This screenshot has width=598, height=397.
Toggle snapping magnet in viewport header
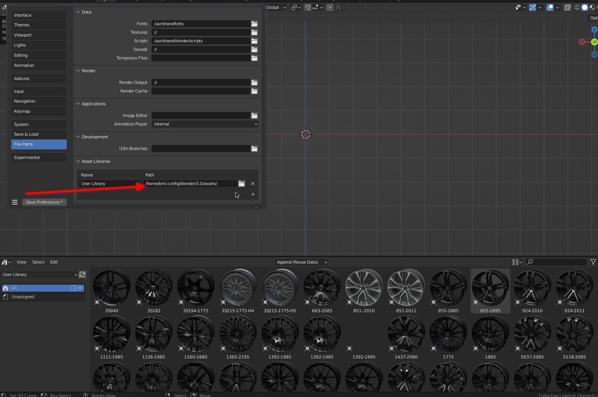tap(308, 7)
